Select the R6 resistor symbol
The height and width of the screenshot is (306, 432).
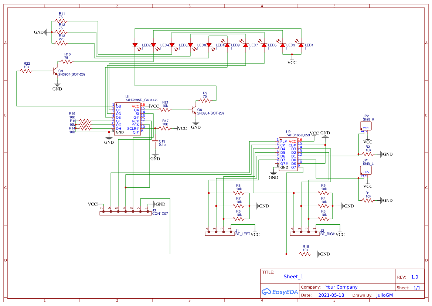click(x=238, y=219)
